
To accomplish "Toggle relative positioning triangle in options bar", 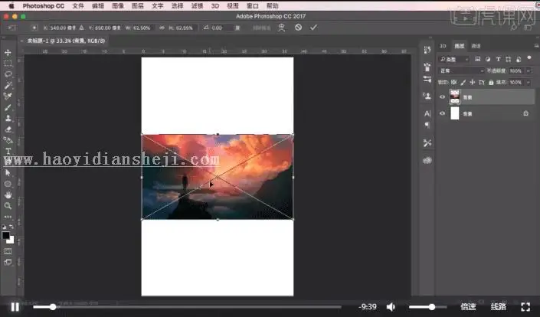I will tap(82, 28).
